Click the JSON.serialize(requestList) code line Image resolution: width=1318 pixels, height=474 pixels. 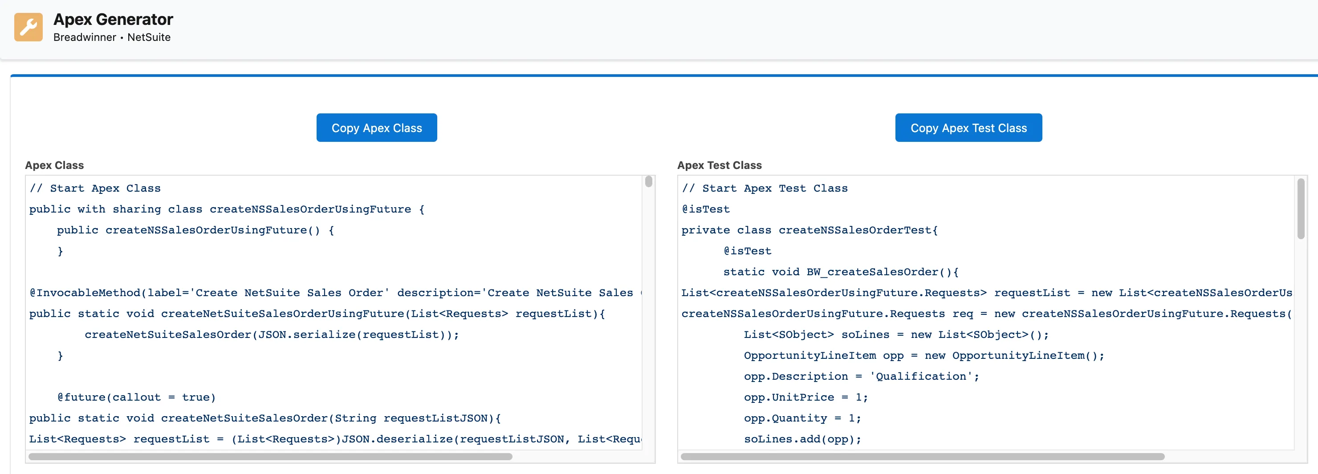pos(272,334)
